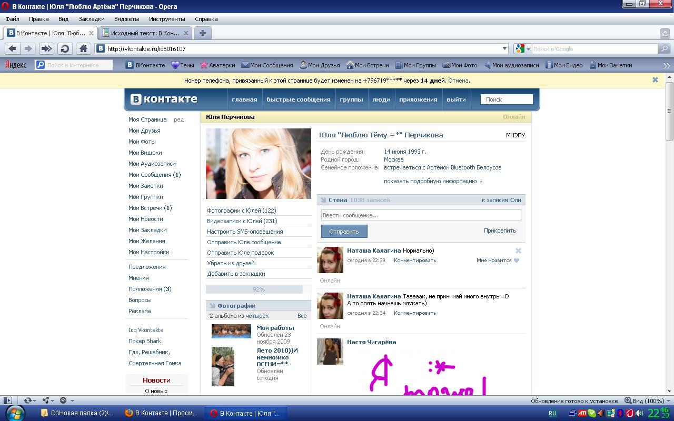Open the Файл menu
The height and width of the screenshot is (421, 674).
click(x=12, y=19)
